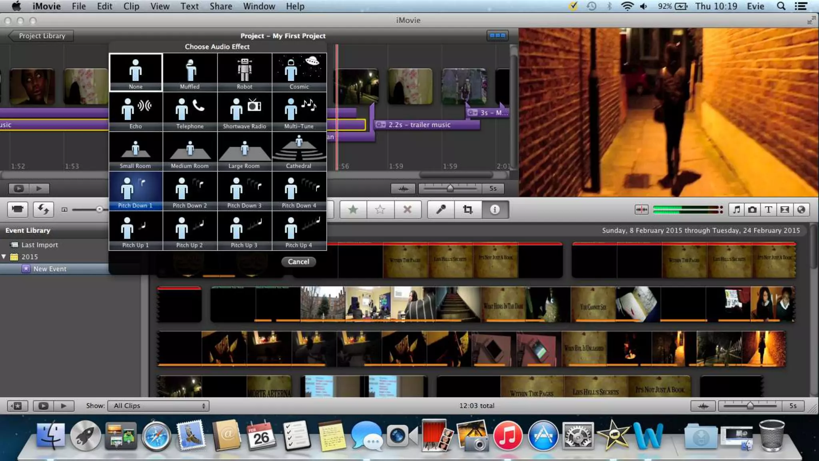Pick the Cosmic audio effect
This screenshot has width=819, height=461.
coord(299,72)
